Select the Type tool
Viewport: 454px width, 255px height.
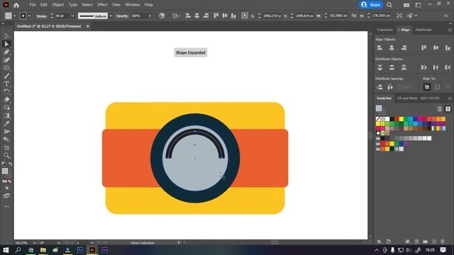tap(6, 84)
